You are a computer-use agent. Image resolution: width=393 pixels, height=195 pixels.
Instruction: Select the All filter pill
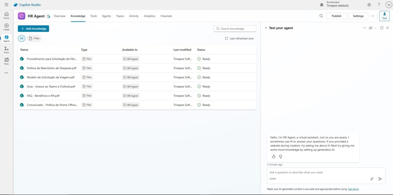(21, 38)
